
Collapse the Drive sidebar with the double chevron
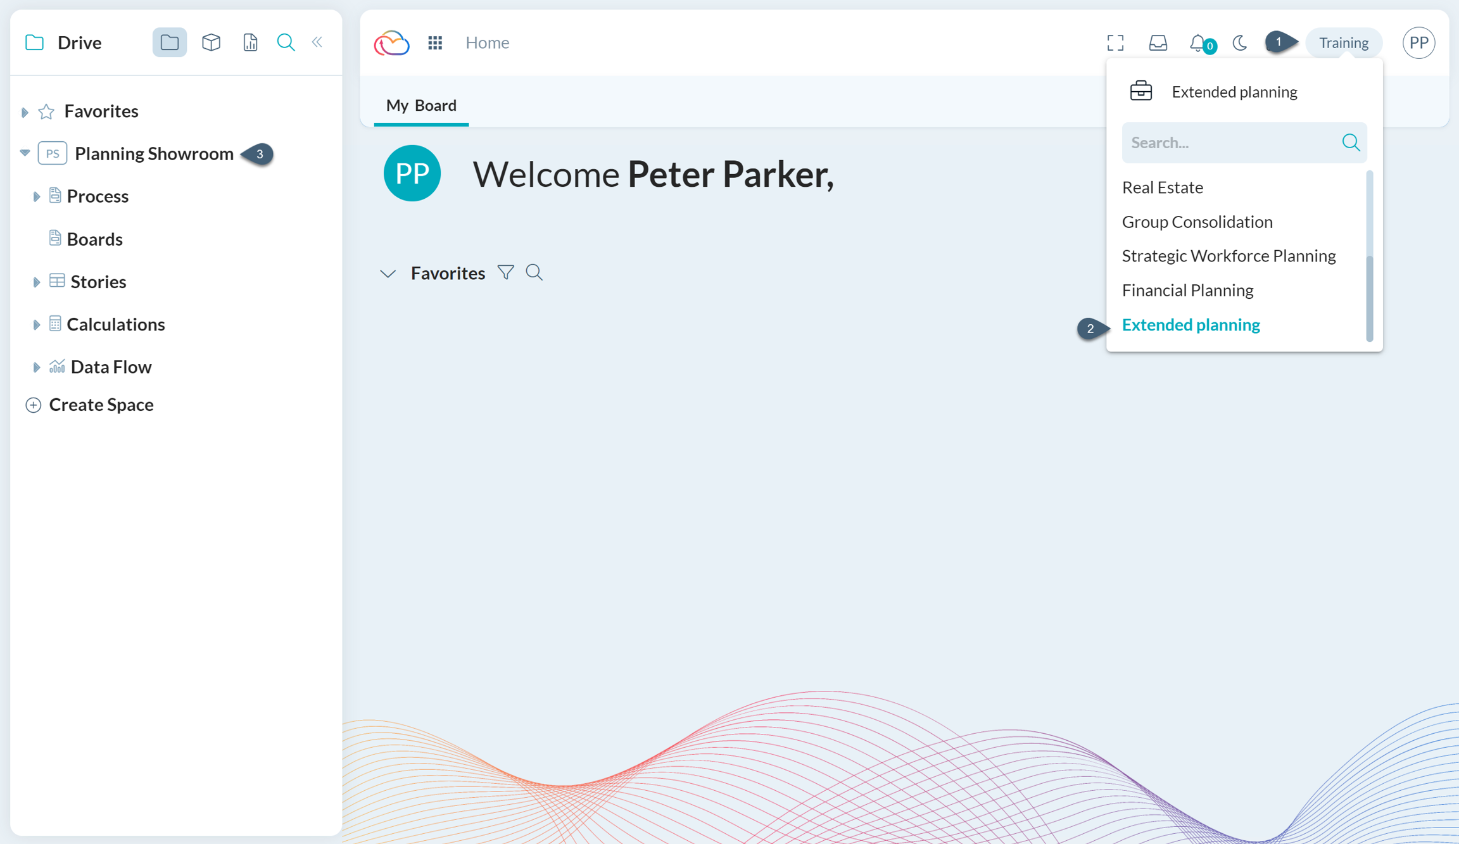[317, 42]
